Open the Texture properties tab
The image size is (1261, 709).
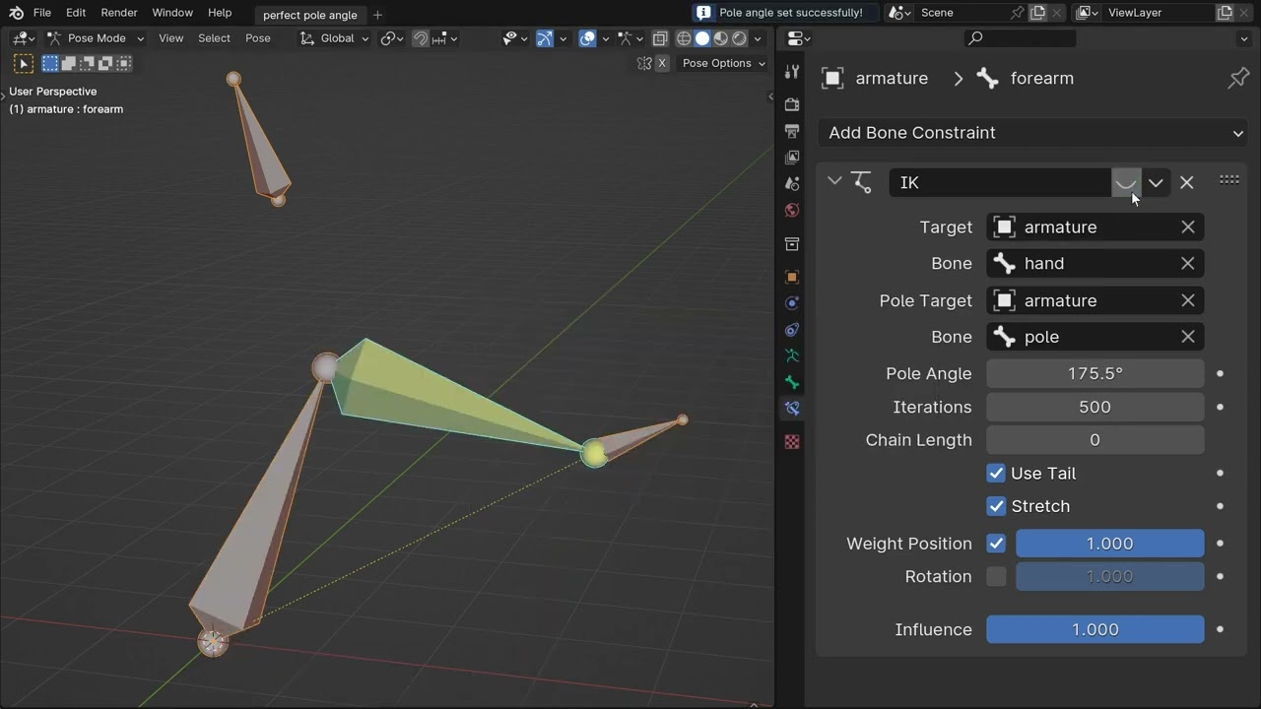(x=792, y=442)
